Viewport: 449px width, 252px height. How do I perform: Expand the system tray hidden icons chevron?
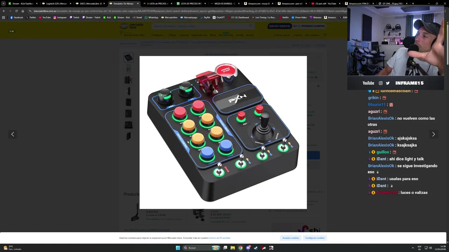[413, 248]
